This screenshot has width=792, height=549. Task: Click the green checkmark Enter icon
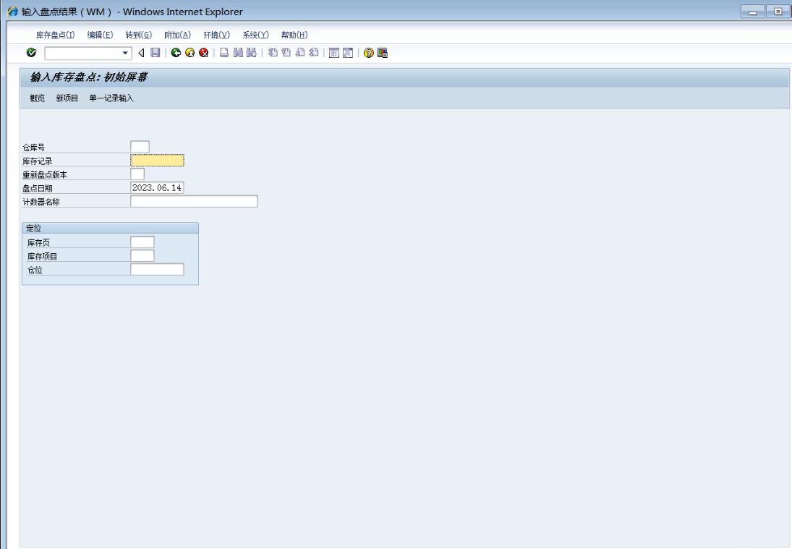point(31,53)
